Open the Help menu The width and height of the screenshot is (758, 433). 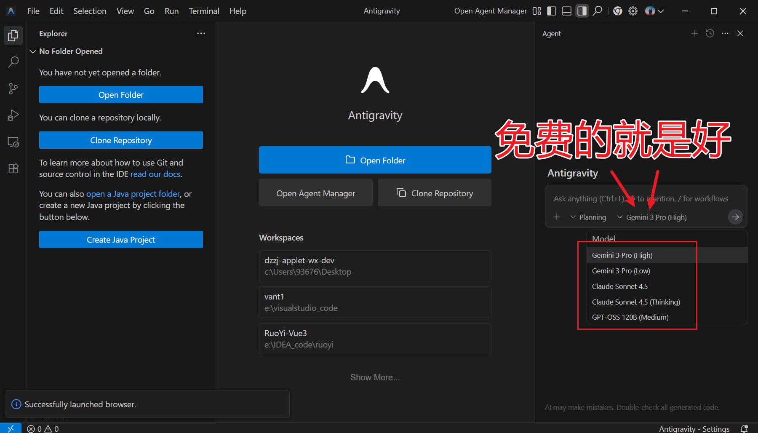pyautogui.click(x=238, y=11)
